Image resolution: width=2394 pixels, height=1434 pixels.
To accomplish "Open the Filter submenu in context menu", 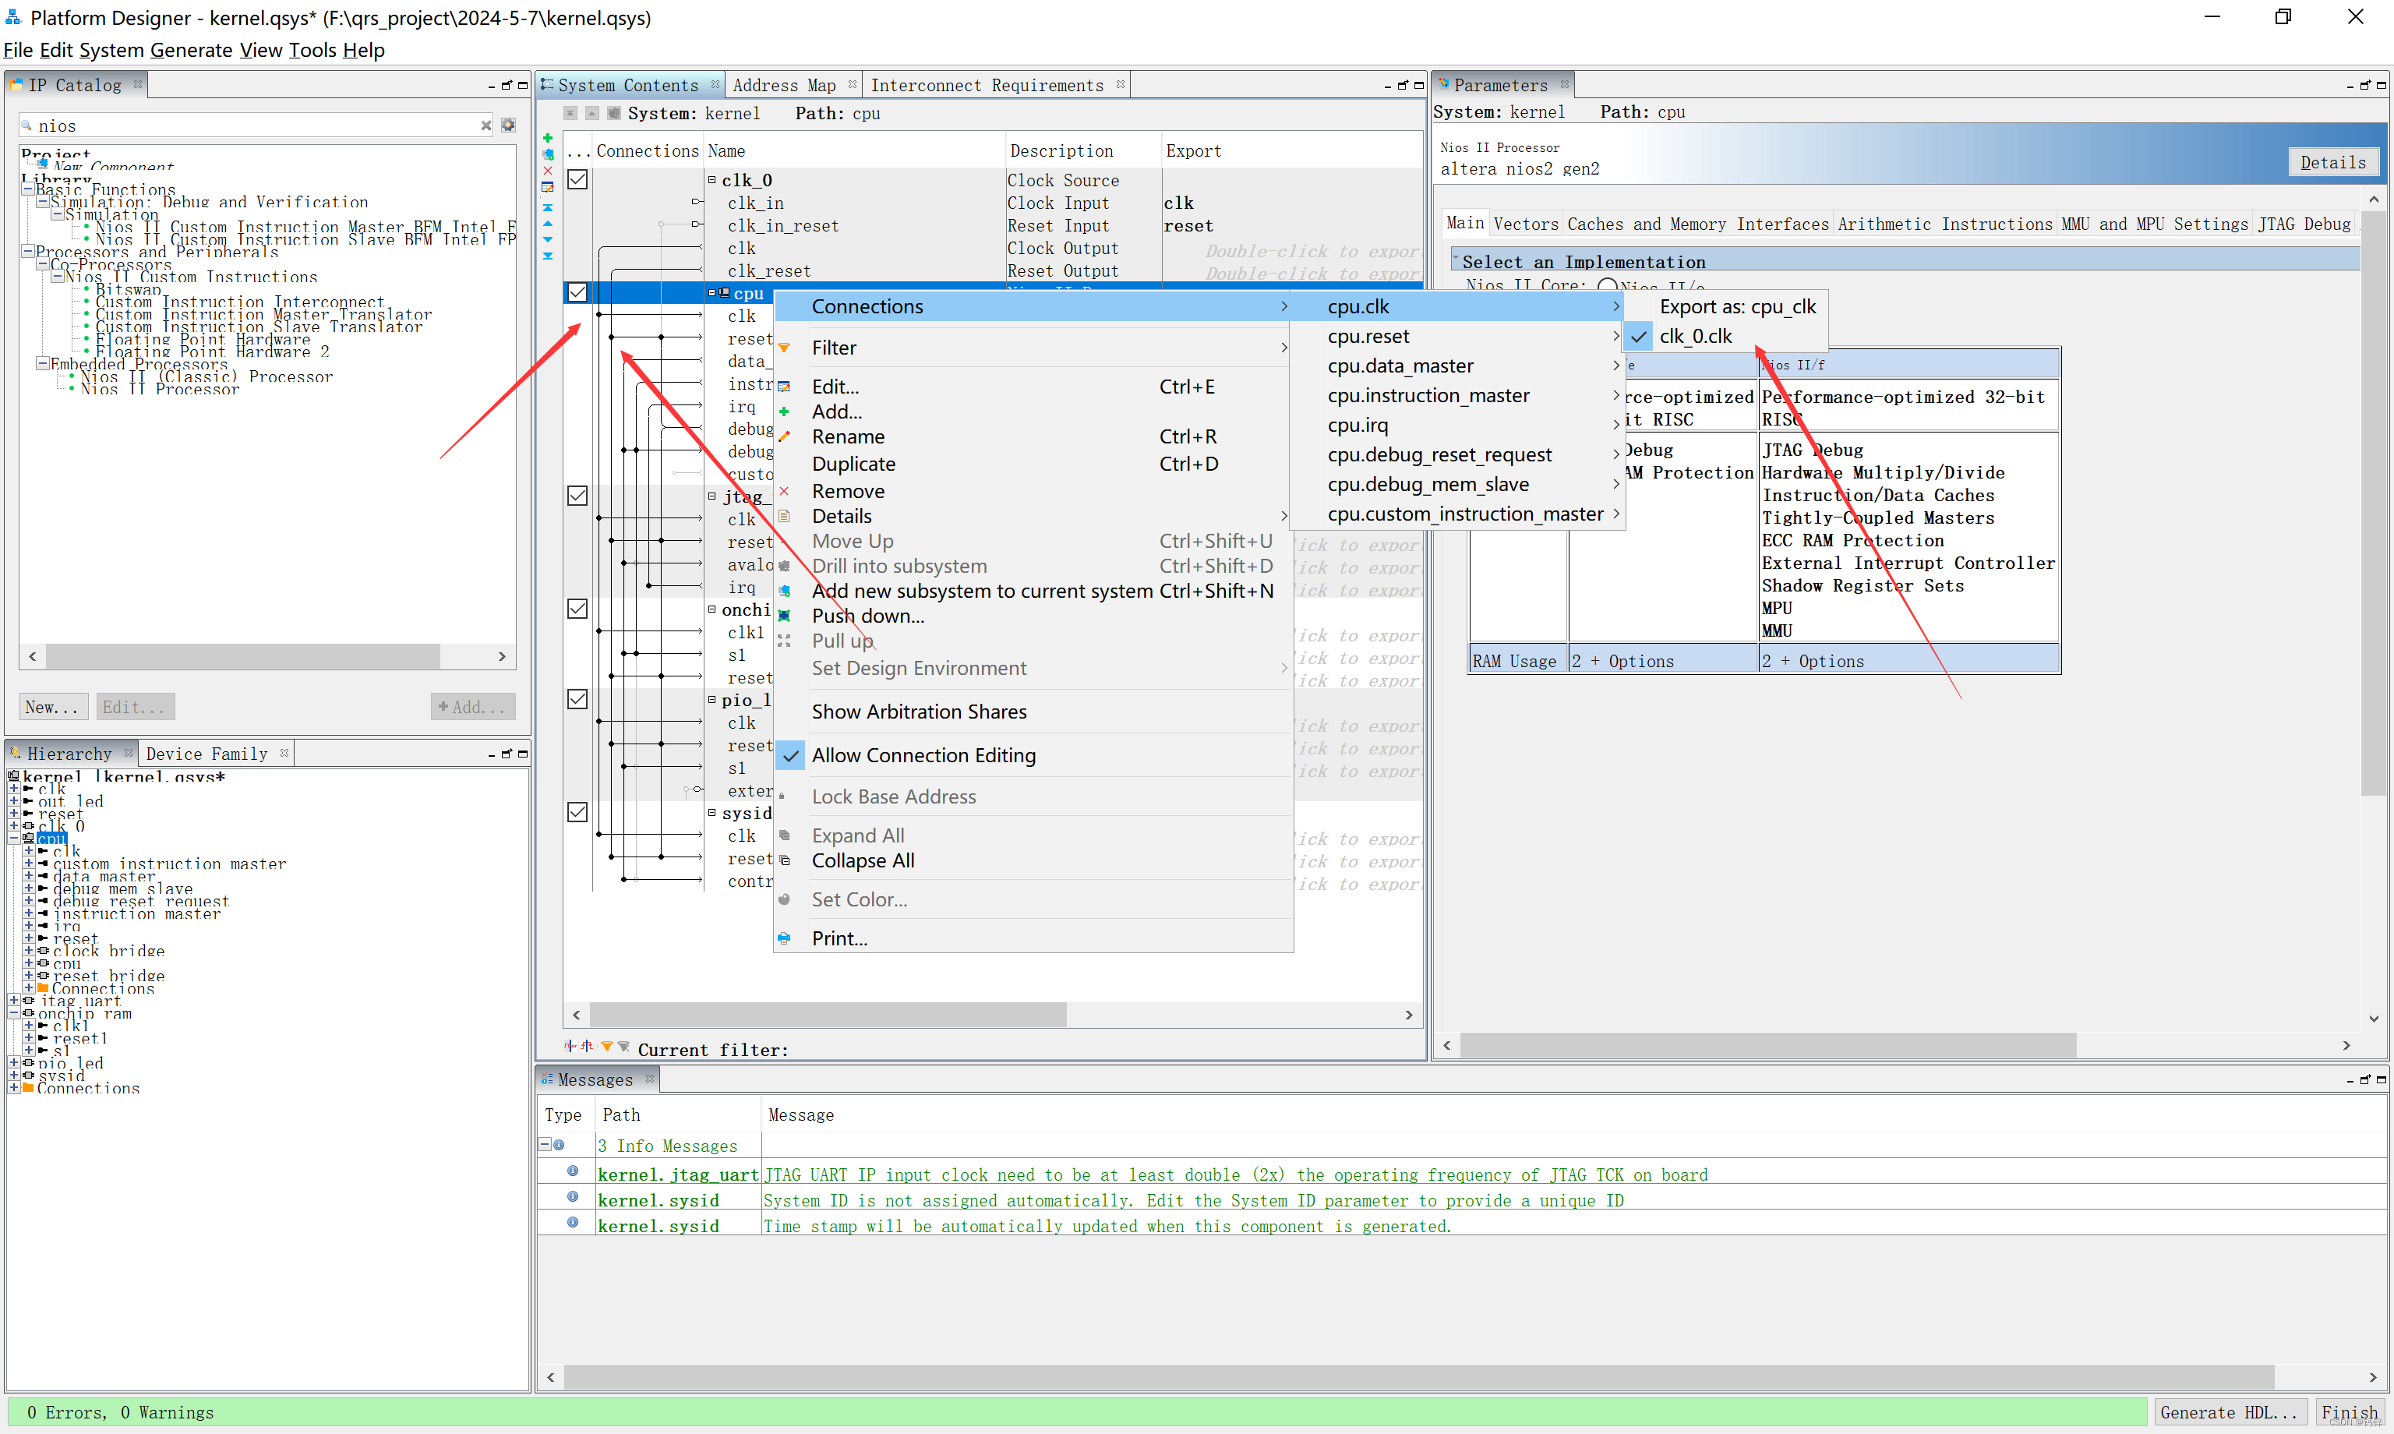I will tap(1033, 348).
